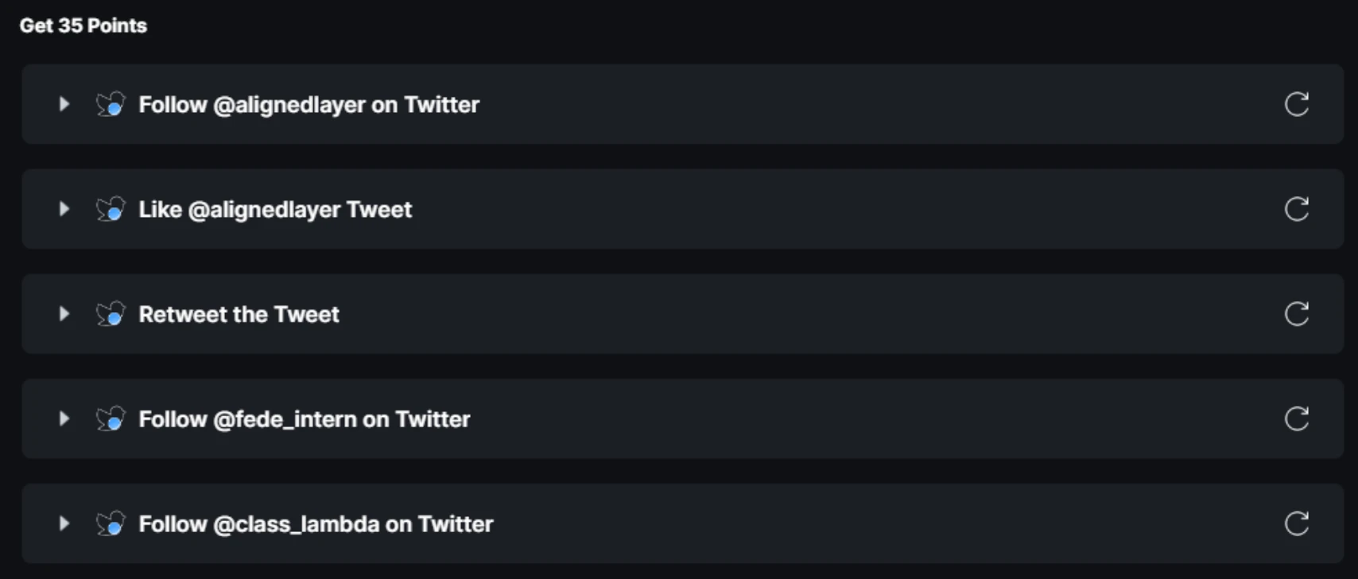Click Twitter bird icon beside Follow @alignedlayer
The image size is (1358, 579).
pyautogui.click(x=111, y=104)
